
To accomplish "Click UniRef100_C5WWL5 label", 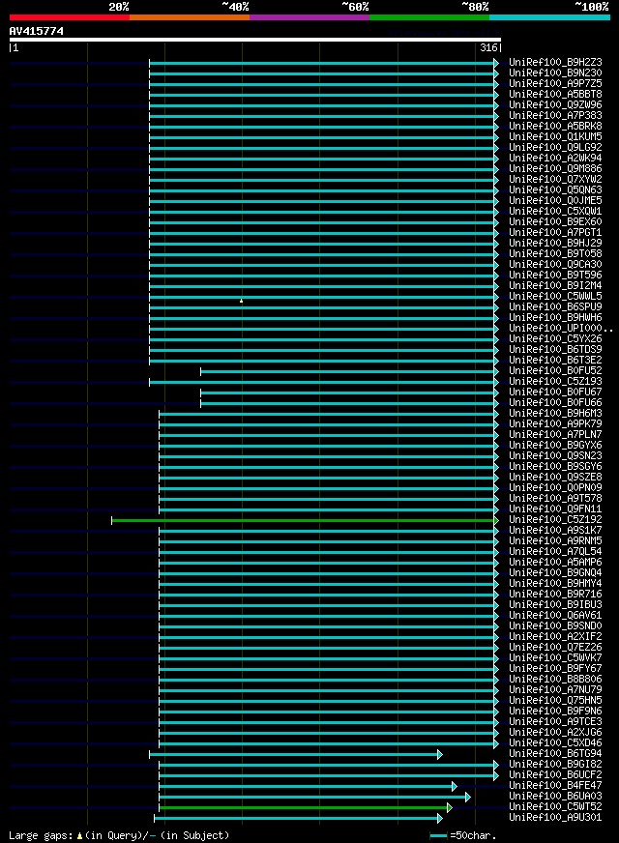I will tap(555, 297).
